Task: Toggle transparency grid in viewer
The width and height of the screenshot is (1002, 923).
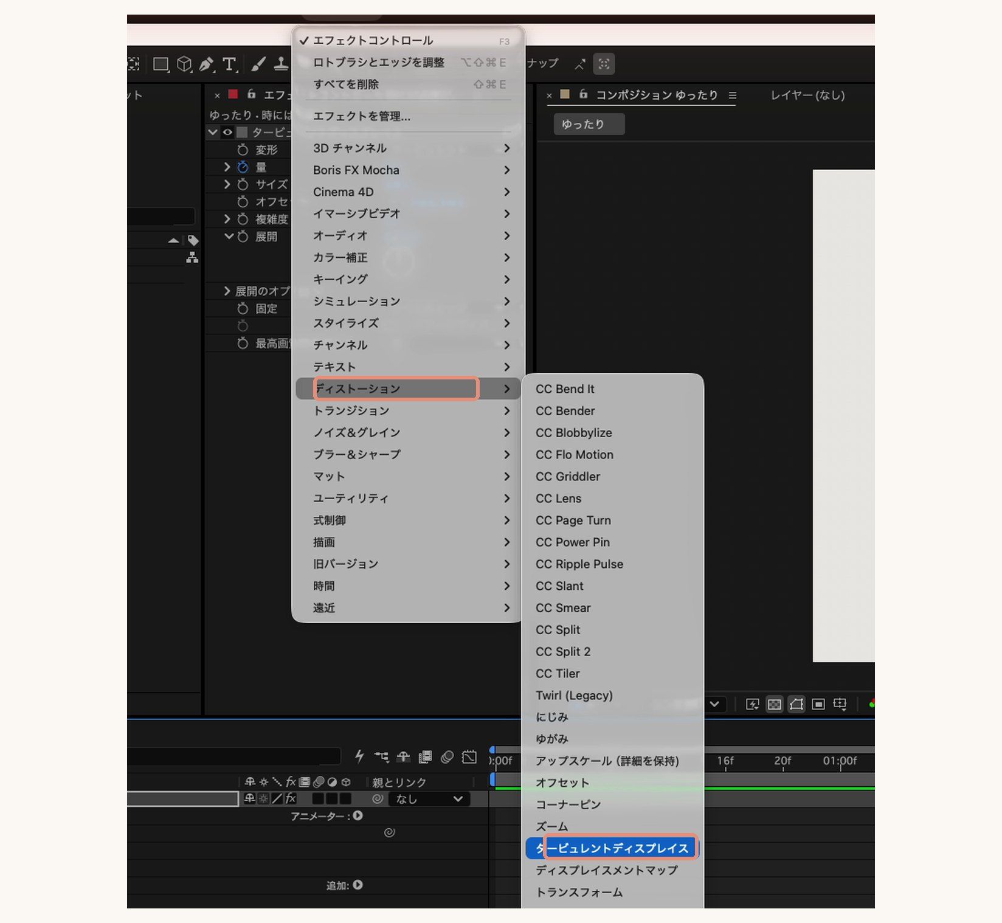Action: tap(774, 704)
